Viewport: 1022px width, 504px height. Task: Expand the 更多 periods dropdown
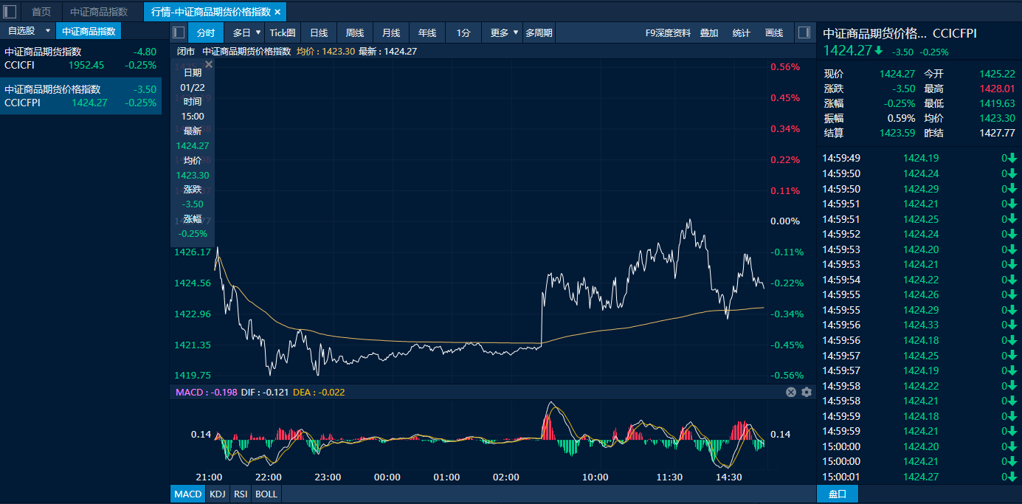click(x=516, y=32)
